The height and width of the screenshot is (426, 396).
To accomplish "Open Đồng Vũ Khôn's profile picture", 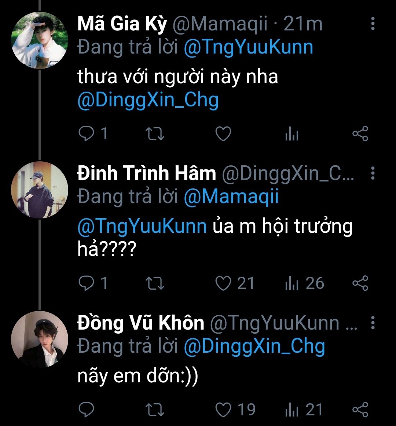I will pos(40,339).
